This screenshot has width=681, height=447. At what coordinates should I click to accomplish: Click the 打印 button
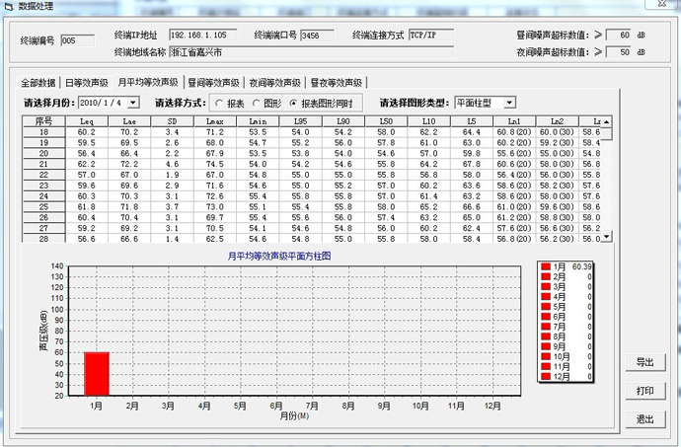point(644,391)
